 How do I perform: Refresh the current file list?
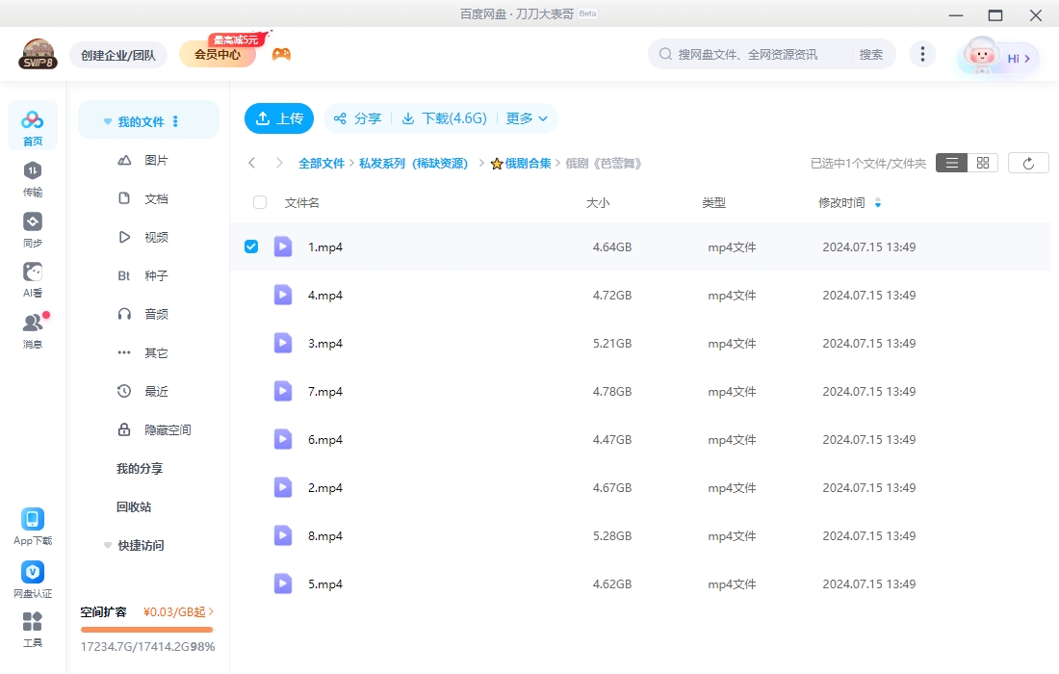(x=1028, y=162)
